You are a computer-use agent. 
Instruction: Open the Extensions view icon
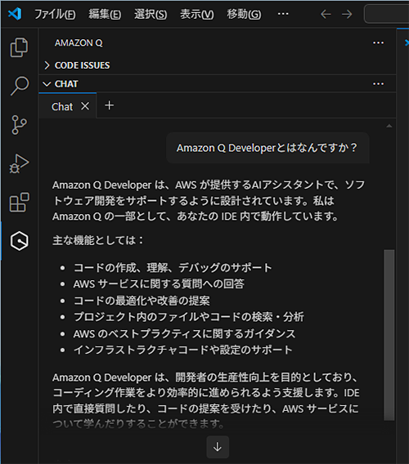point(20,203)
